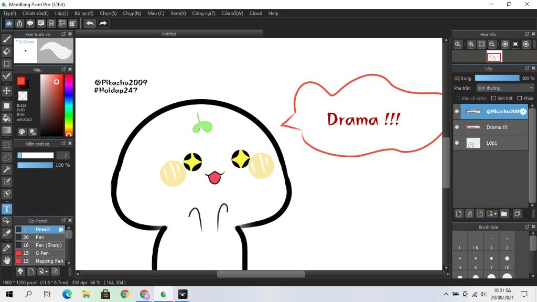Click the rainbow hue slider
Screen dimensions: 537x302
coord(69,105)
